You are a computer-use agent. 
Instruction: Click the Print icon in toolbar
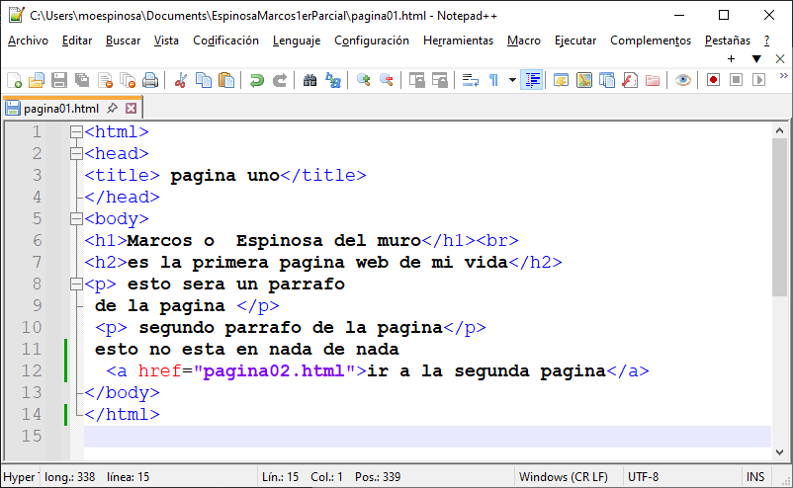150,80
